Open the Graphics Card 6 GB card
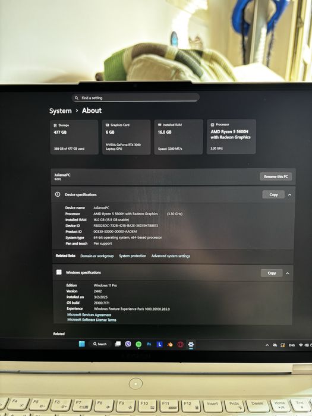Viewport: 312px width, 416px height. (x=126, y=137)
